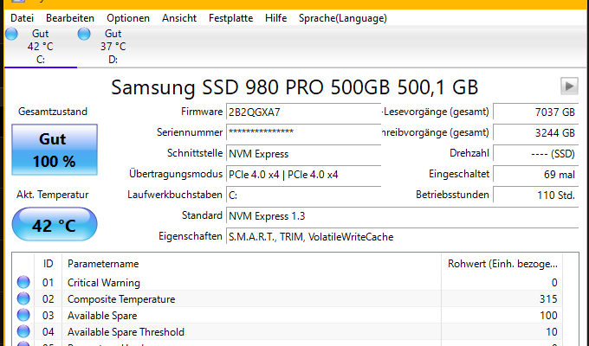Viewport: 589px width, 346px height.
Task: Open the Datei menu
Action: coord(22,18)
